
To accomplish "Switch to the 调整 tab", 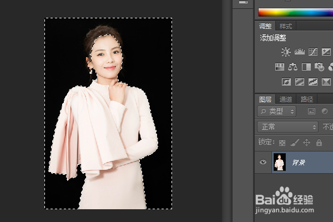I will [265, 26].
